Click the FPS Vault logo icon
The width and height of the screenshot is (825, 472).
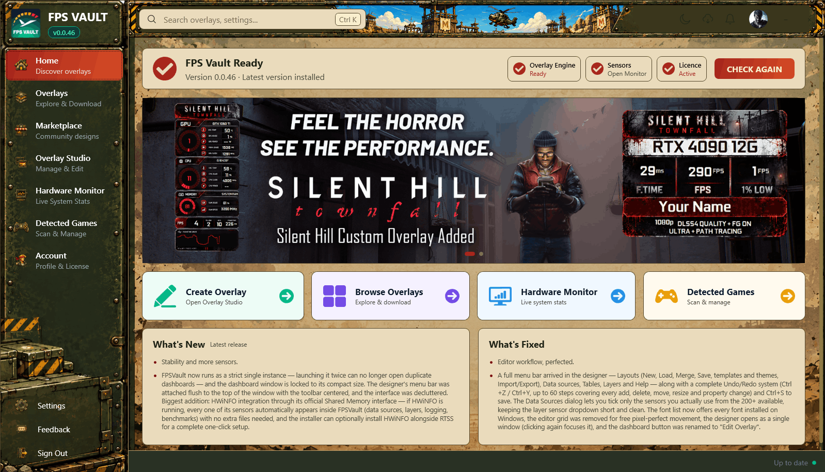click(x=26, y=24)
